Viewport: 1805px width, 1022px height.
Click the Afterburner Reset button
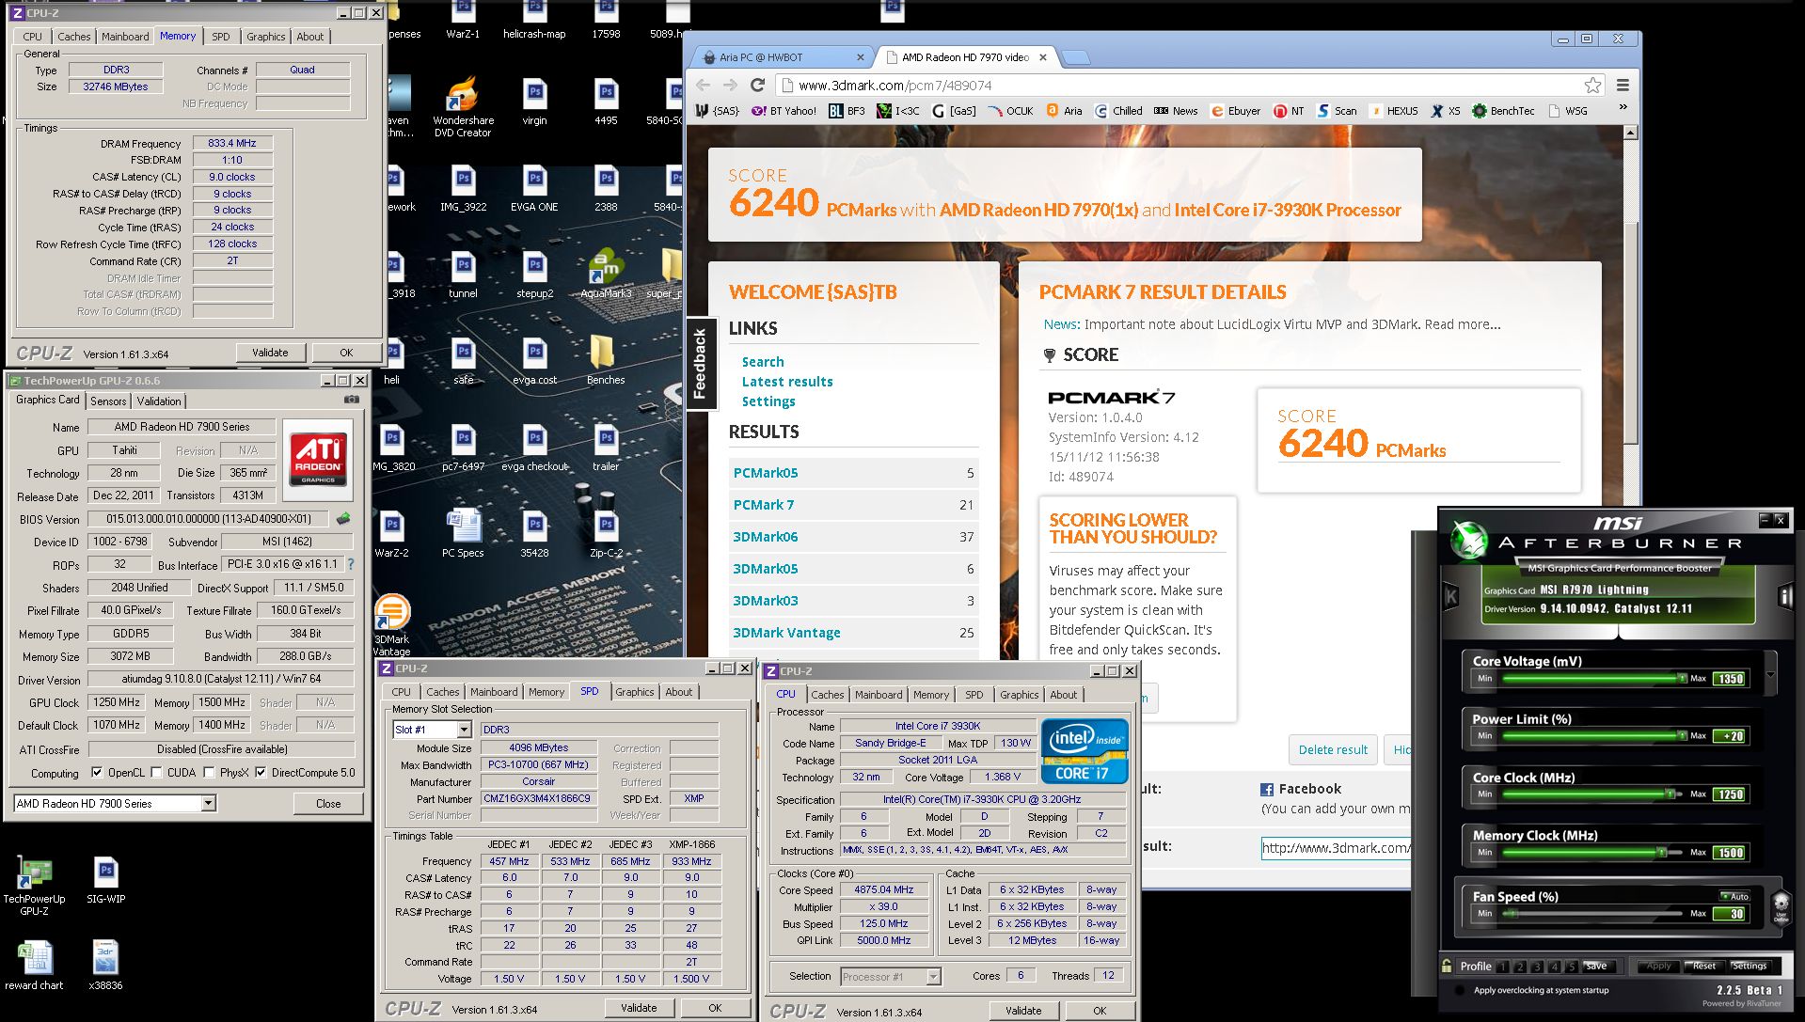pyautogui.click(x=1704, y=966)
